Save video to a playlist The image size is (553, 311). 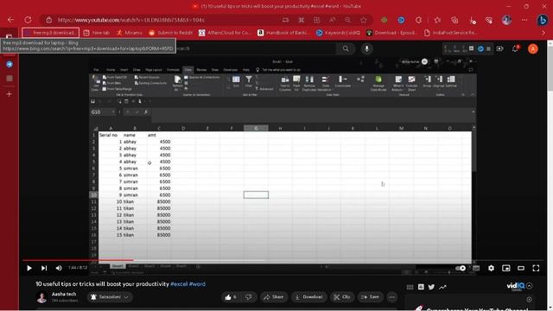pyautogui.click(x=371, y=297)
